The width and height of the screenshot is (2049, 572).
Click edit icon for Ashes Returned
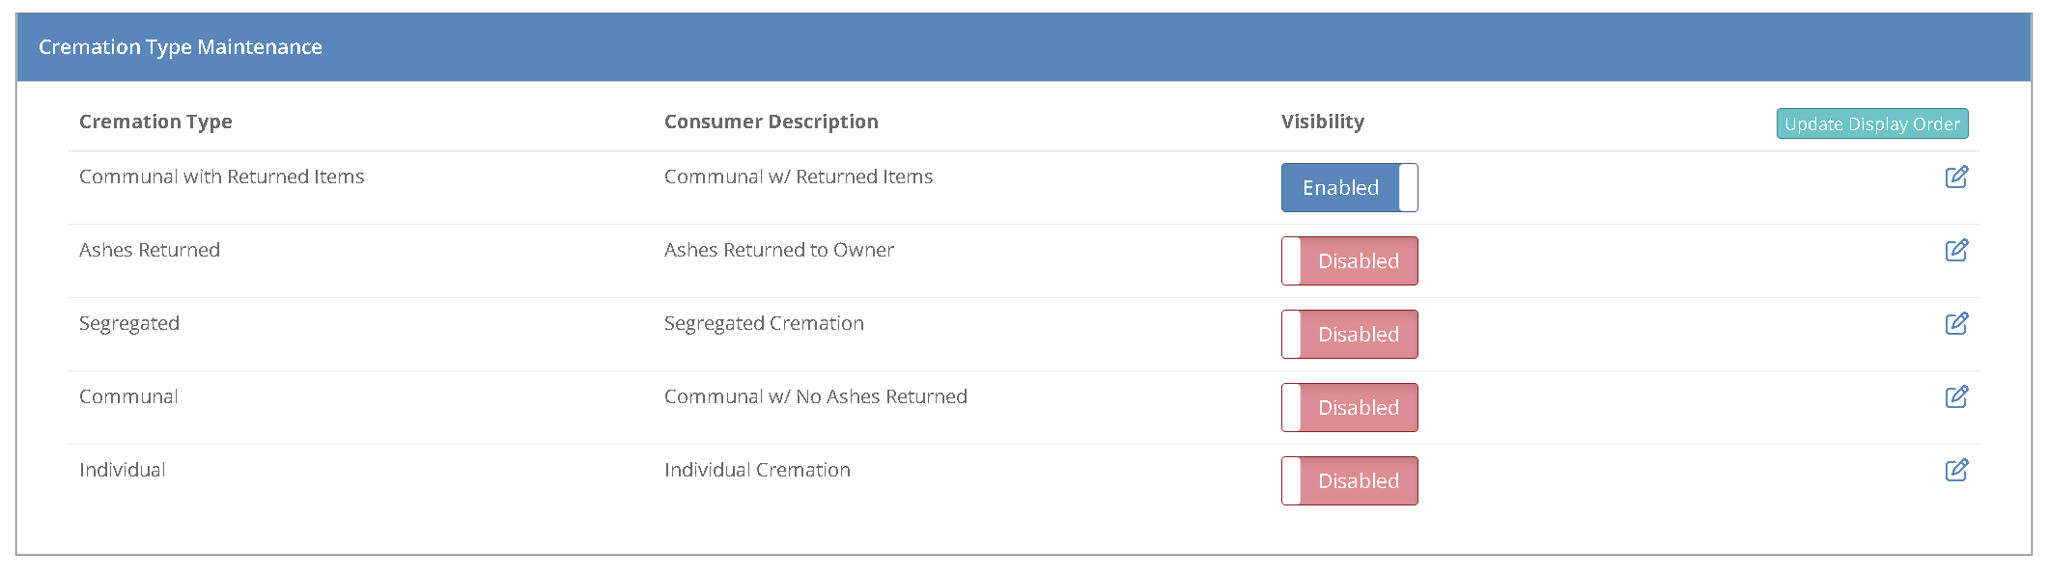1956,250
